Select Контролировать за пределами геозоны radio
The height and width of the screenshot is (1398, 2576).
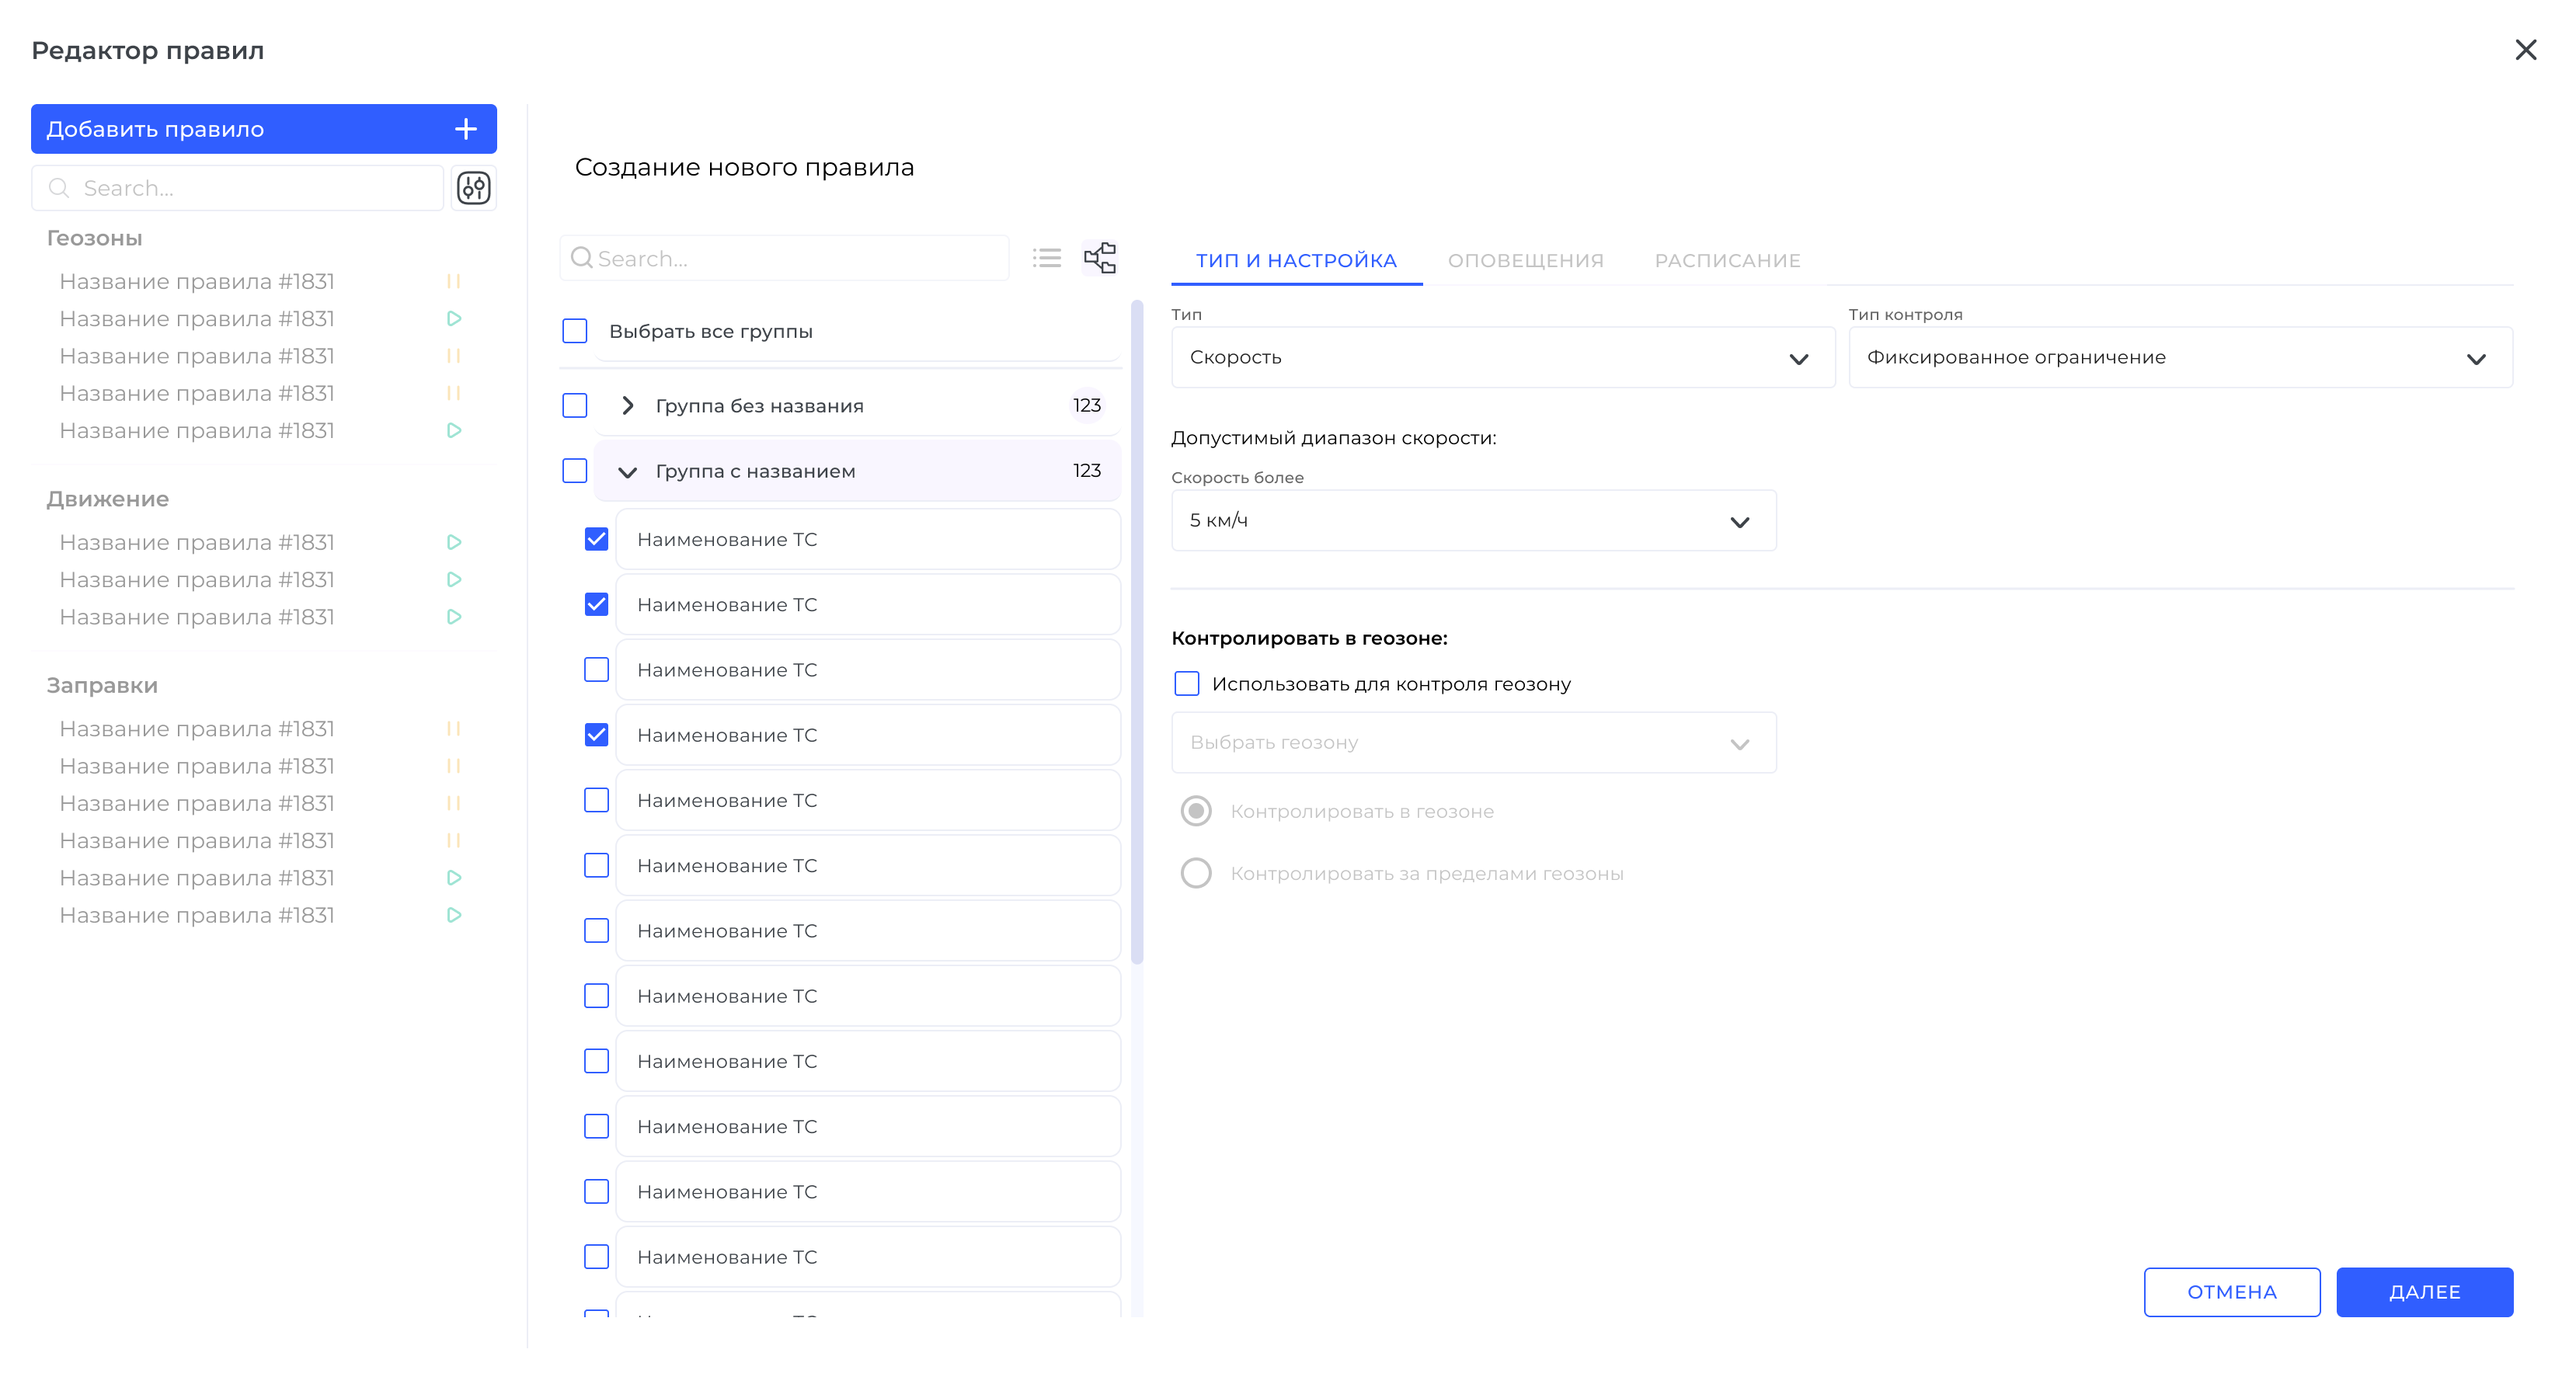1196,873
